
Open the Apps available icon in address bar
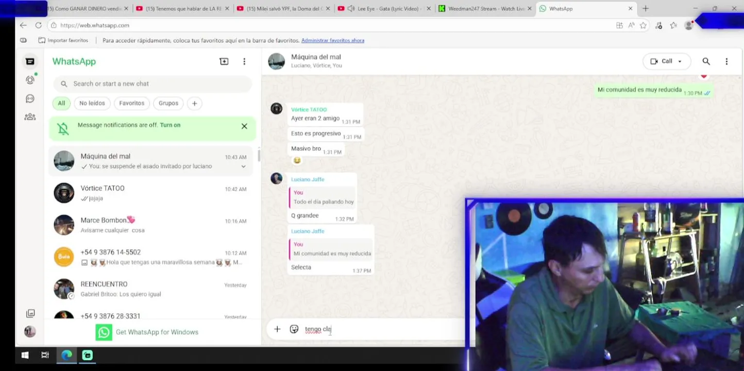point(619,25)
